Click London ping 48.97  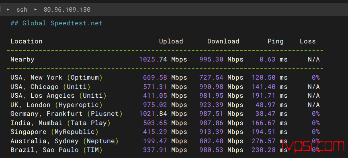(266, 105)
